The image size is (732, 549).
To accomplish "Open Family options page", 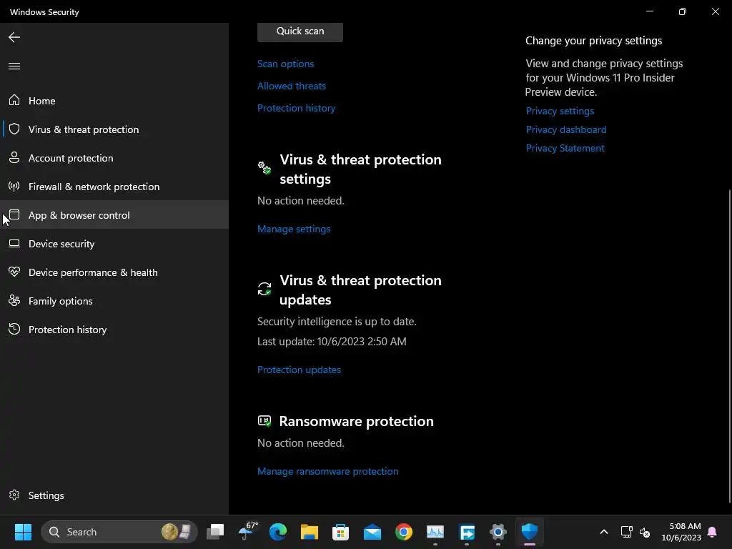I will (x=114, y=301).
